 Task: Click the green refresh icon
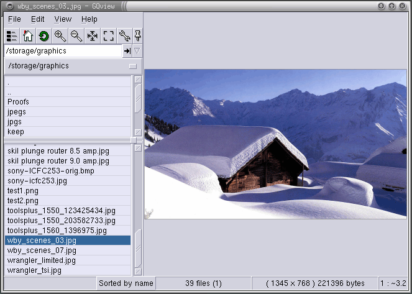(x=43, y=36)
